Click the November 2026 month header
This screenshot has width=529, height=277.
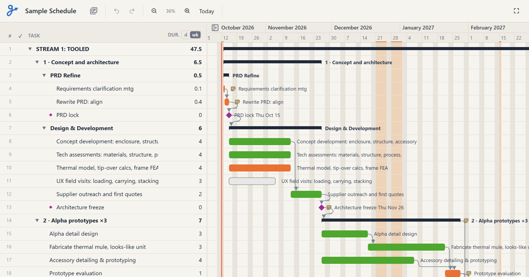(287, 28)
